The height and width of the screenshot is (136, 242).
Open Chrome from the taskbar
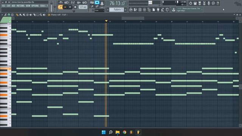pos(124,132)
